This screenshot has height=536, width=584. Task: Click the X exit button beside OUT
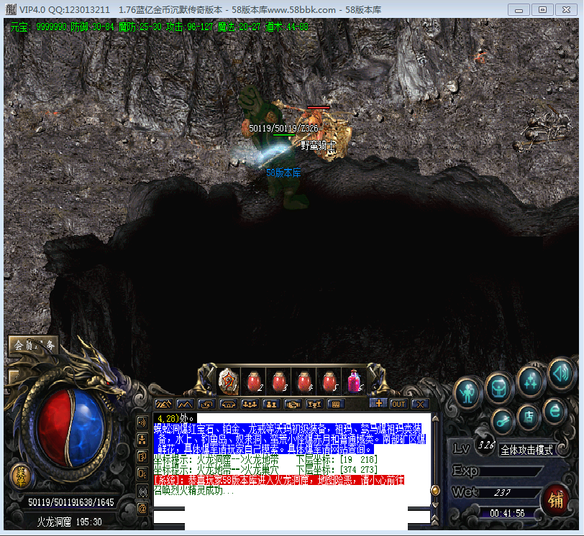[x=420, y=404]
